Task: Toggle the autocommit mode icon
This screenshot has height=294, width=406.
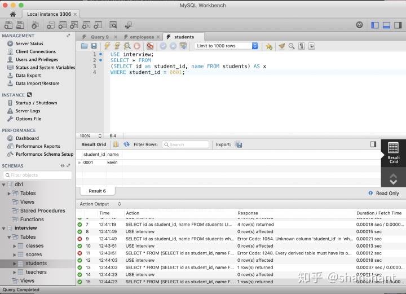Action: coord(183,46)
